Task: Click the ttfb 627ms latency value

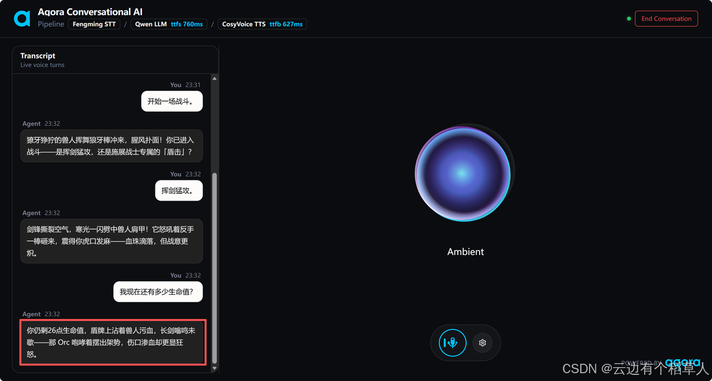Action: tap(286, 24)
